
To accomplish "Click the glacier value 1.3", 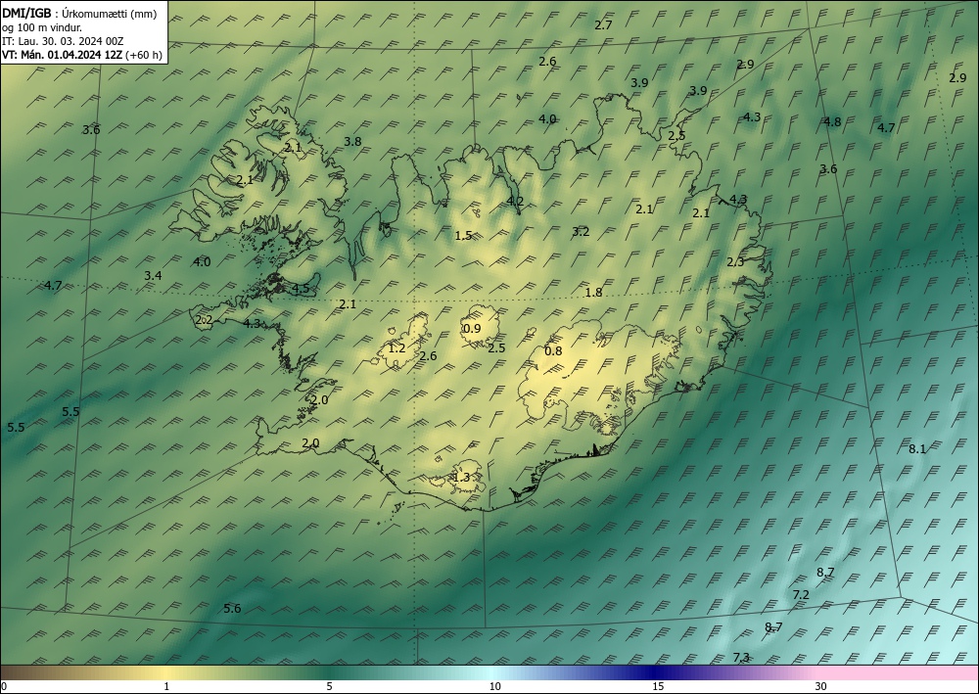I will (461, 478).
